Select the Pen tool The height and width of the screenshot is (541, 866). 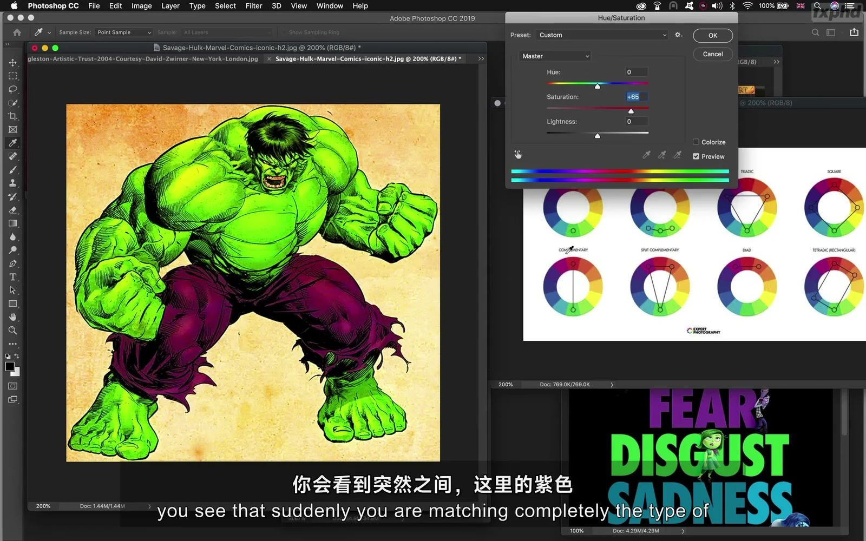tap(13, 263)
